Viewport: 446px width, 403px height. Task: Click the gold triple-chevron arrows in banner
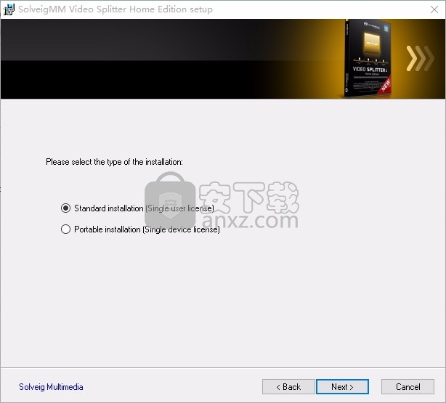click(x=420, y=58)
